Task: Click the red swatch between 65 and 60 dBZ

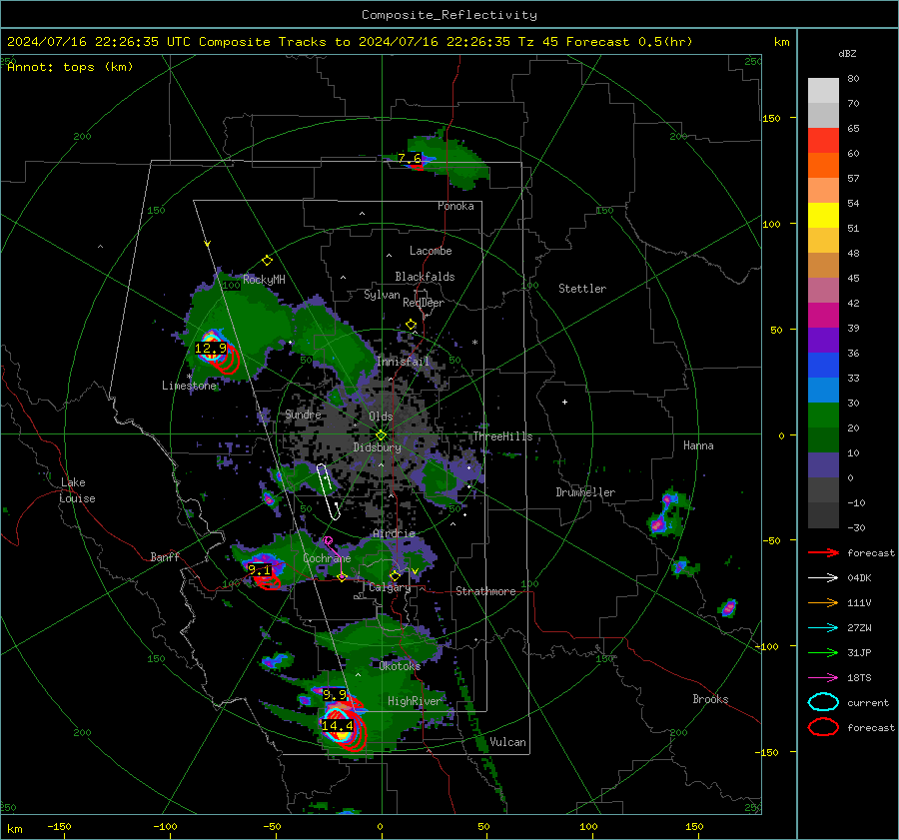Action: pyautogui.click(x=823, y=141)
